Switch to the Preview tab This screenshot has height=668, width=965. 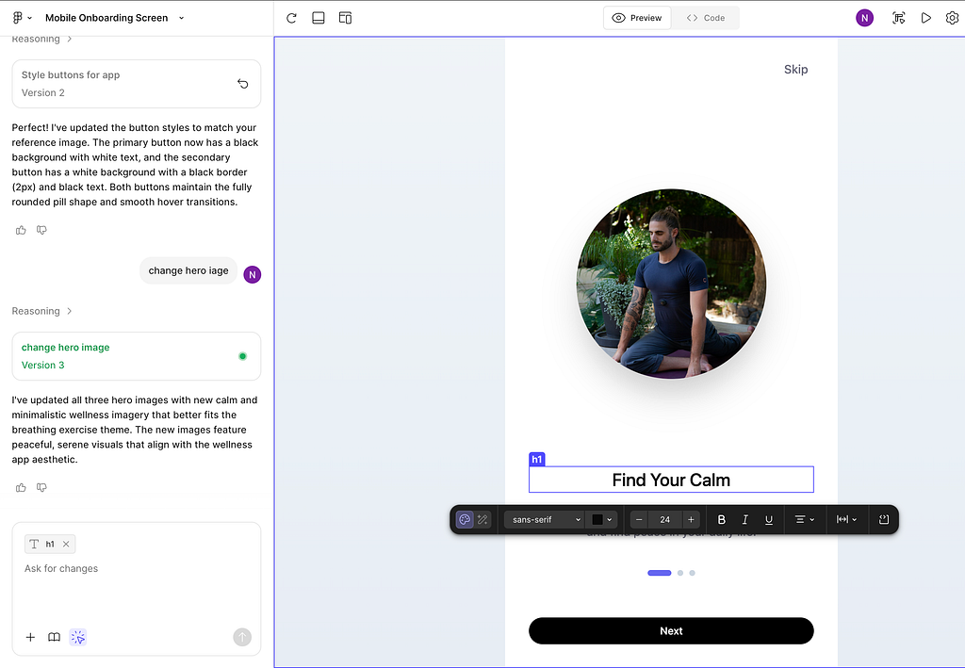(x=637, y=18)
